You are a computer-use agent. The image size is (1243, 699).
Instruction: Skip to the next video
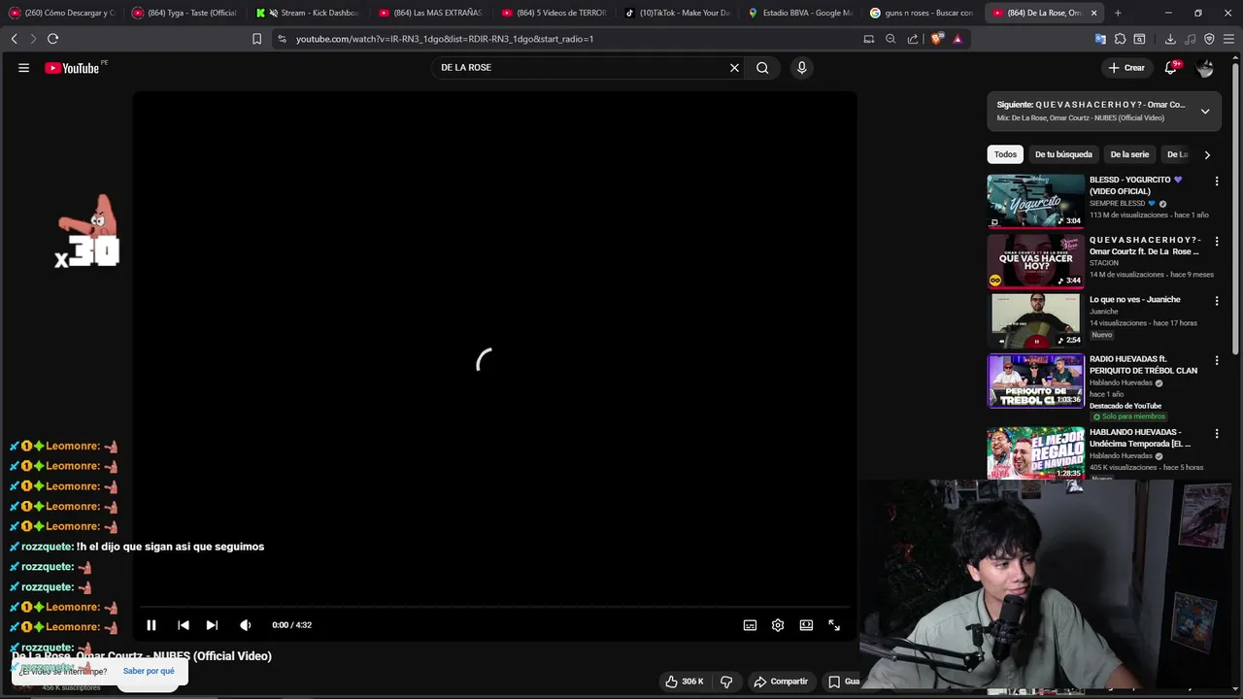click(x=212, y=625)
